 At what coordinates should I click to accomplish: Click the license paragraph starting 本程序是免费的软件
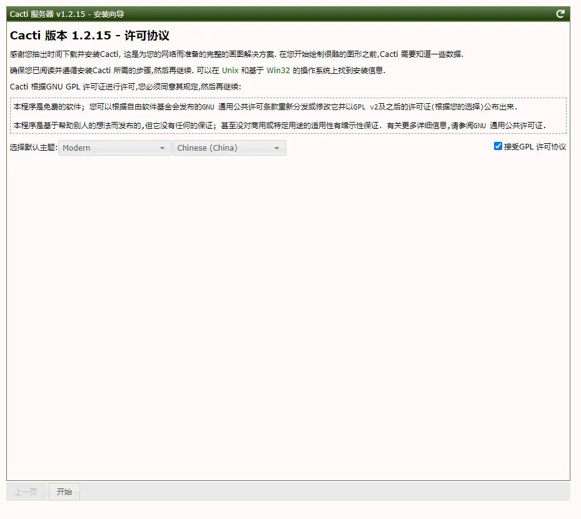click(265, 107)
